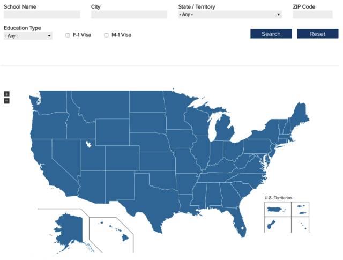343x260 pixels.
Task: Open the Education Type dropdown
Action: tap(28, 36)
